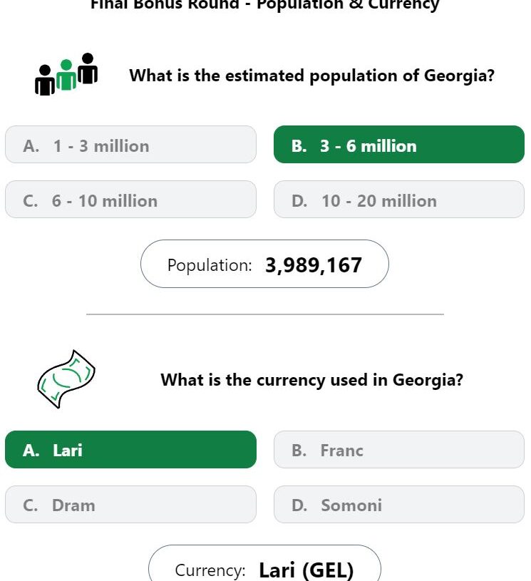This screenshot has height=581, width=531.
Task: Click the Final Bonus Round heading
Action: (x=265, y=5)
